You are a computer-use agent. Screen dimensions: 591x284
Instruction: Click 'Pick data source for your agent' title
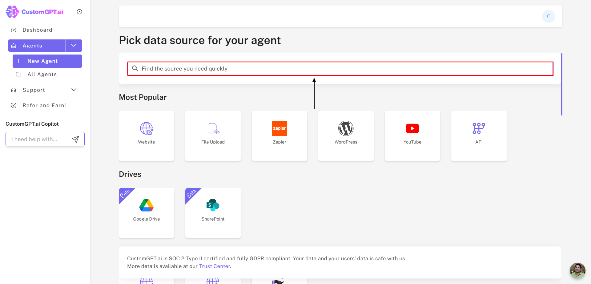click(200, 40)
